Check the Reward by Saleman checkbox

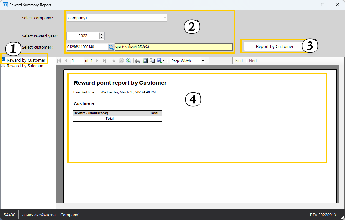click(3, 66)
